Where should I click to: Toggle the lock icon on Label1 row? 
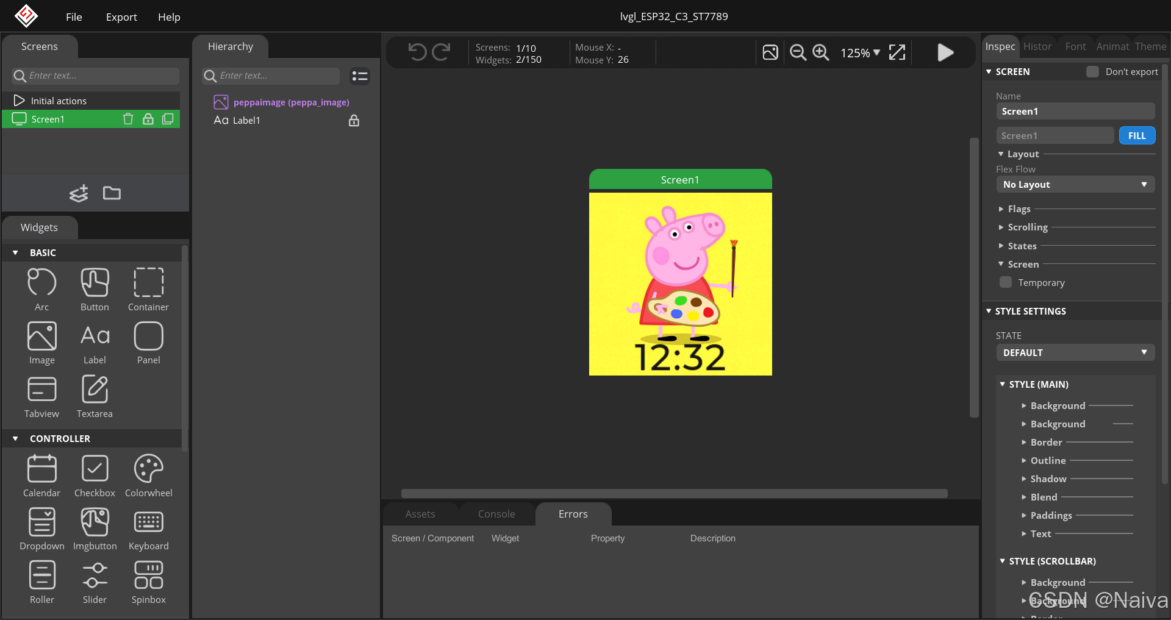[x=354, y=121]
